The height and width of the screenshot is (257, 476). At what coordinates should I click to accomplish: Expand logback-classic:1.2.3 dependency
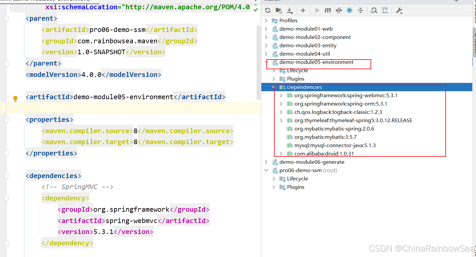click(281, 112)
